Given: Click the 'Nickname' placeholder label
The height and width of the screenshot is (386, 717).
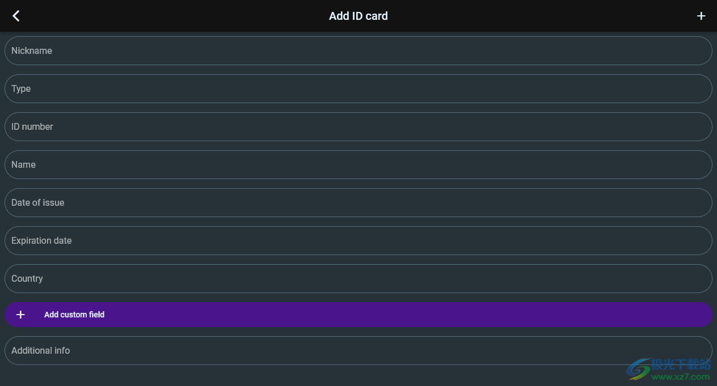Looking at the screenshot, I should click(32, 51).
